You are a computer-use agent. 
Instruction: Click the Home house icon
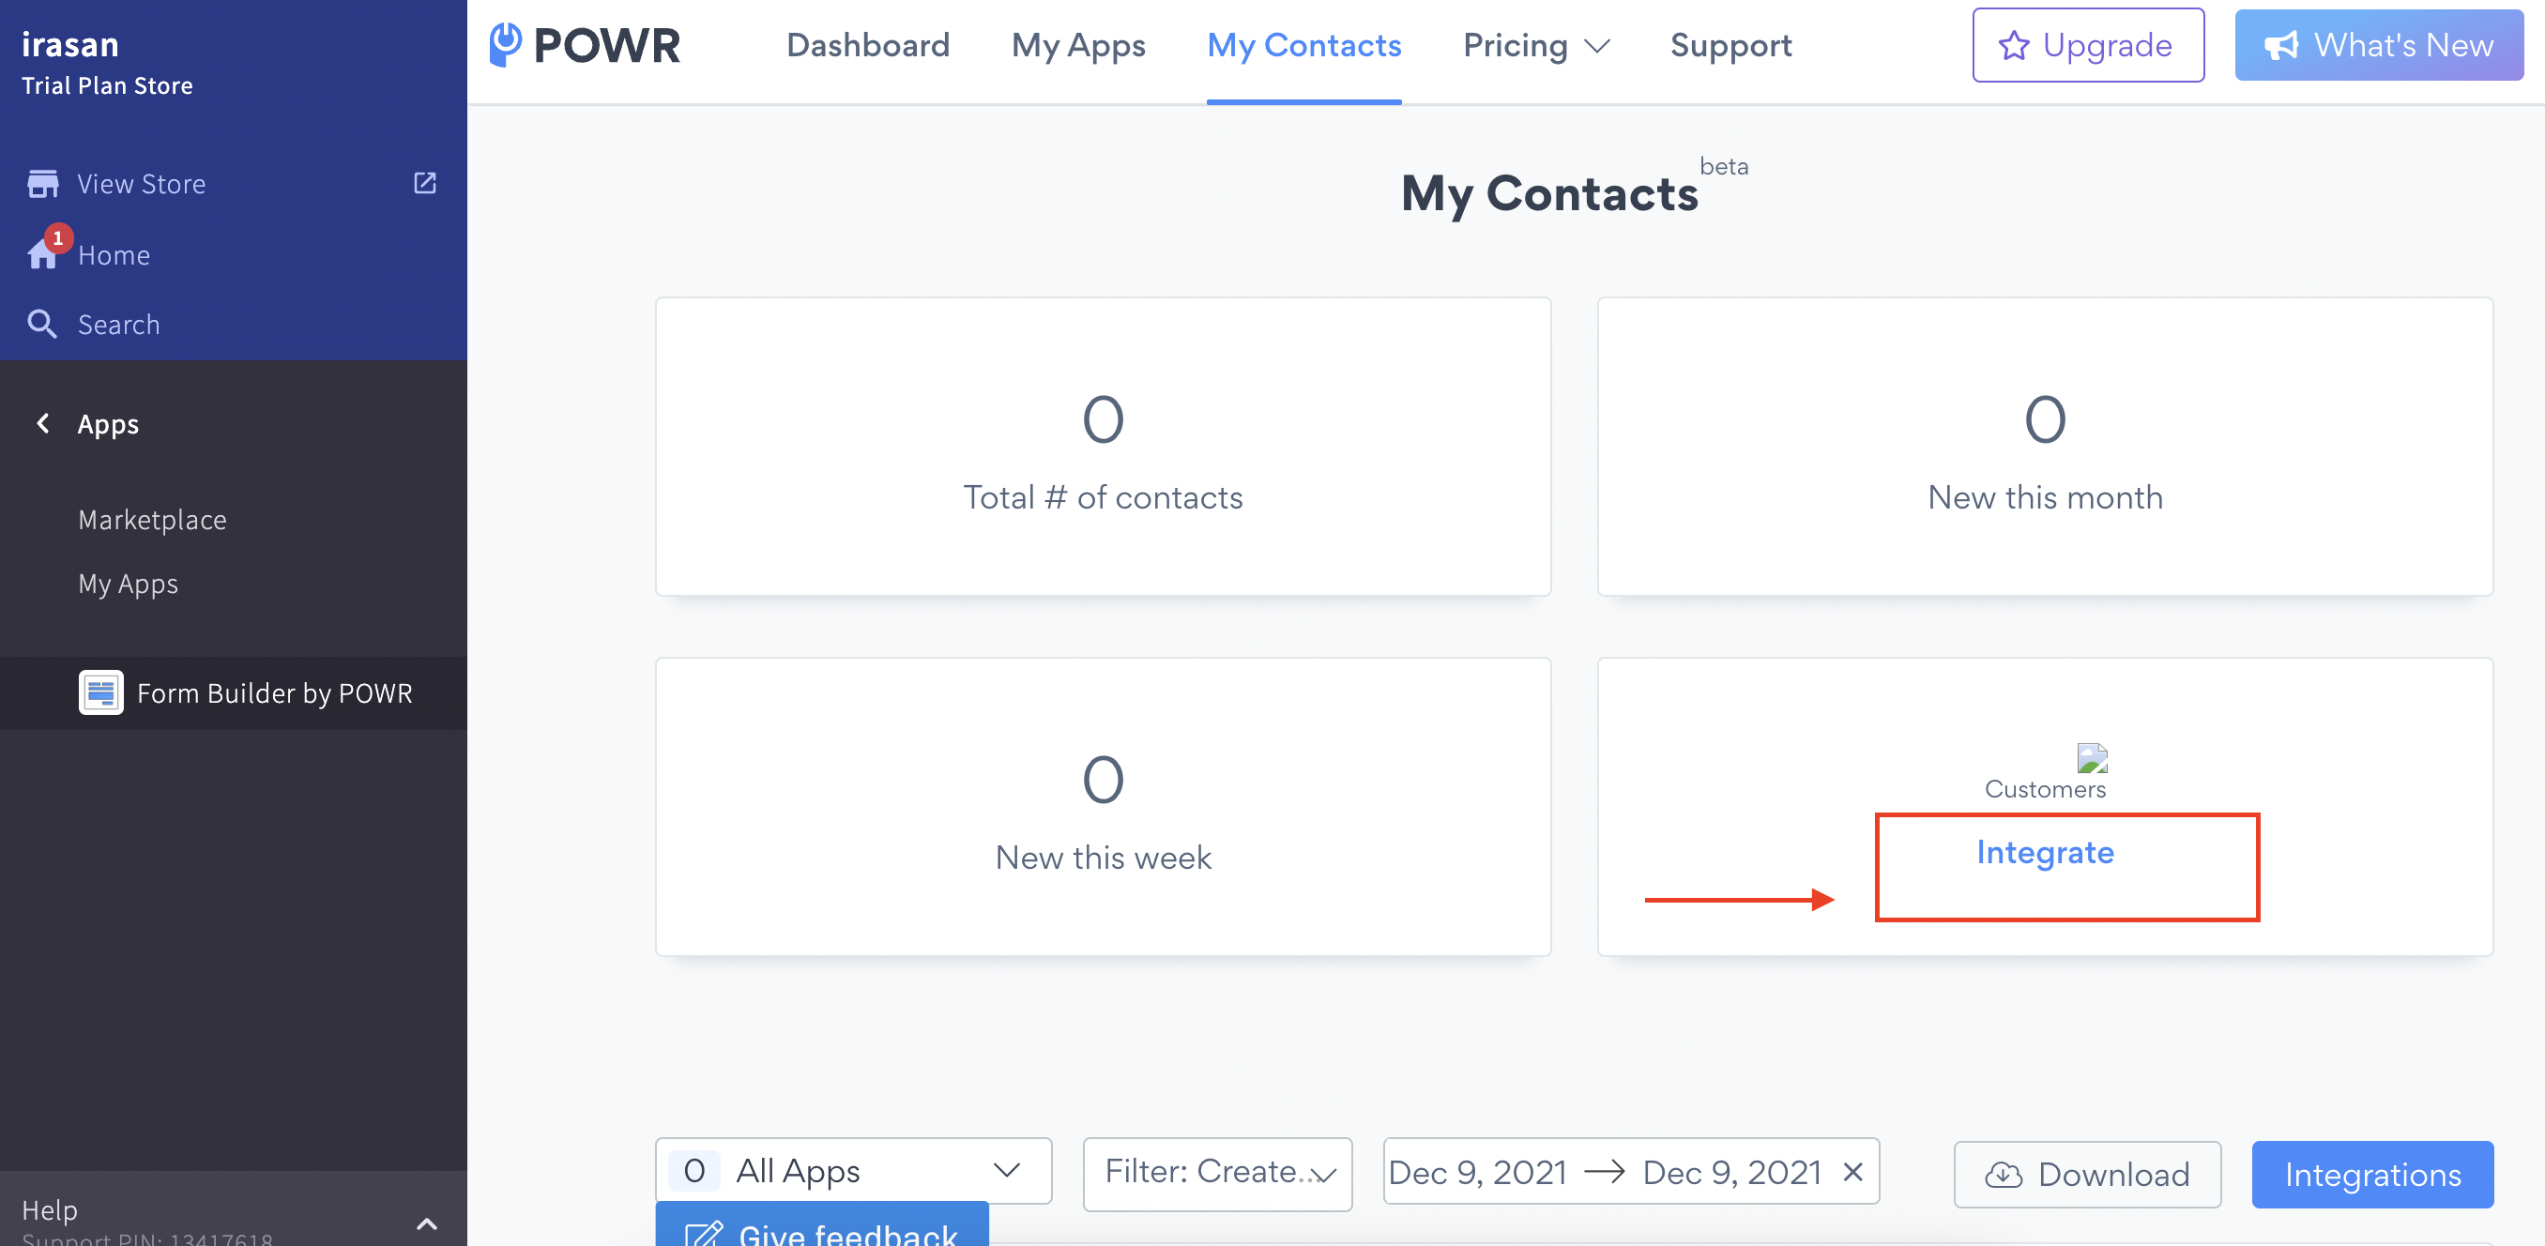click(42, 255)
